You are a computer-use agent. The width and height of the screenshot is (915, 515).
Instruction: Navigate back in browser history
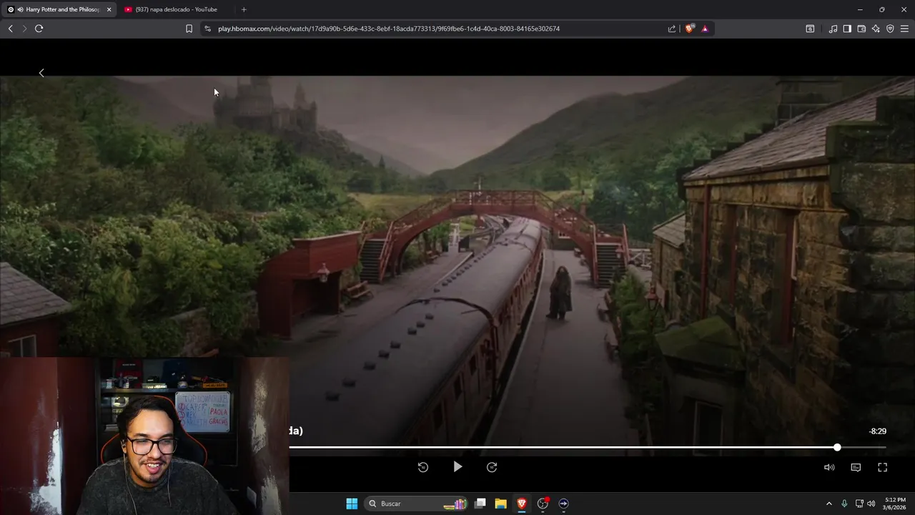[x=10, y=29]
